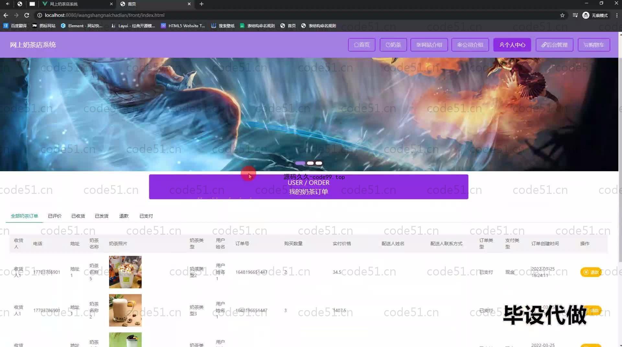Viewport: 622px width, 347px height.
Task: Open the 搜索壁纸 bookmark
Action: pos(223,26)
